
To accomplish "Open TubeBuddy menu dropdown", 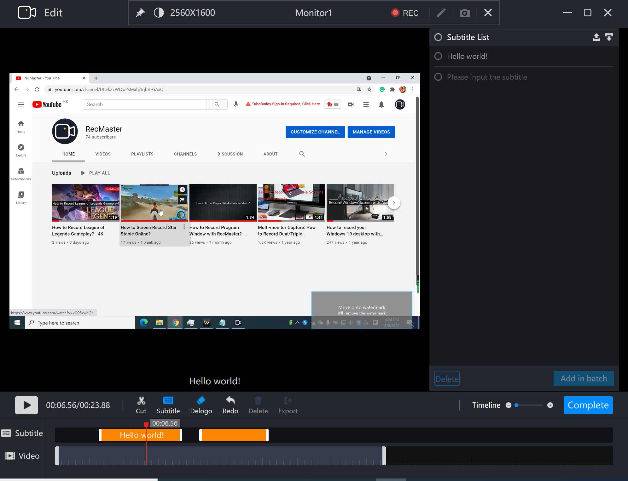I will pos(333,105).
